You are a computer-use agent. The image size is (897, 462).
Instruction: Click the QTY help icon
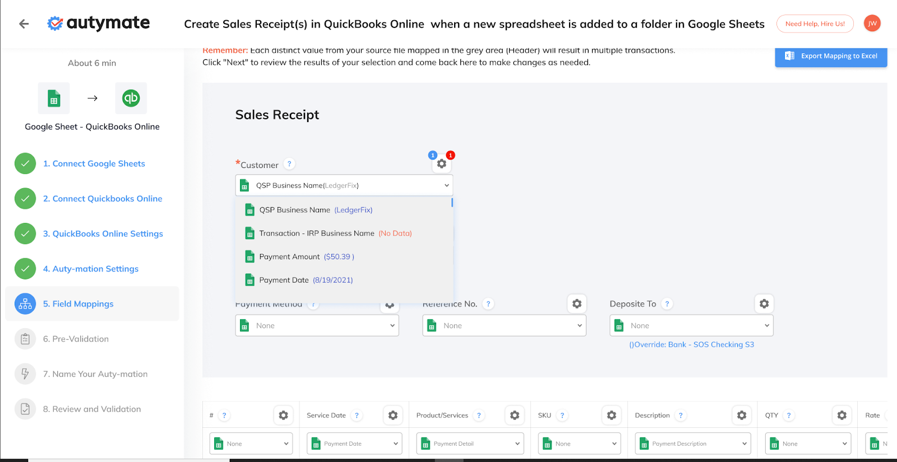(x=789, y=416)
